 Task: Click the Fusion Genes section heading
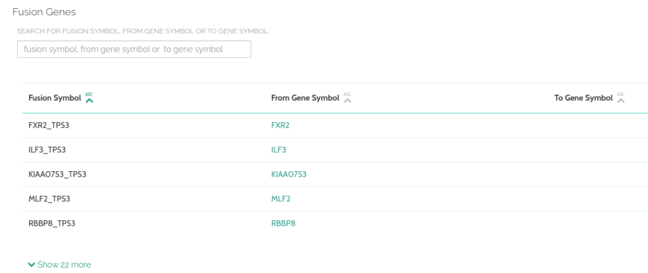(44, 12)
